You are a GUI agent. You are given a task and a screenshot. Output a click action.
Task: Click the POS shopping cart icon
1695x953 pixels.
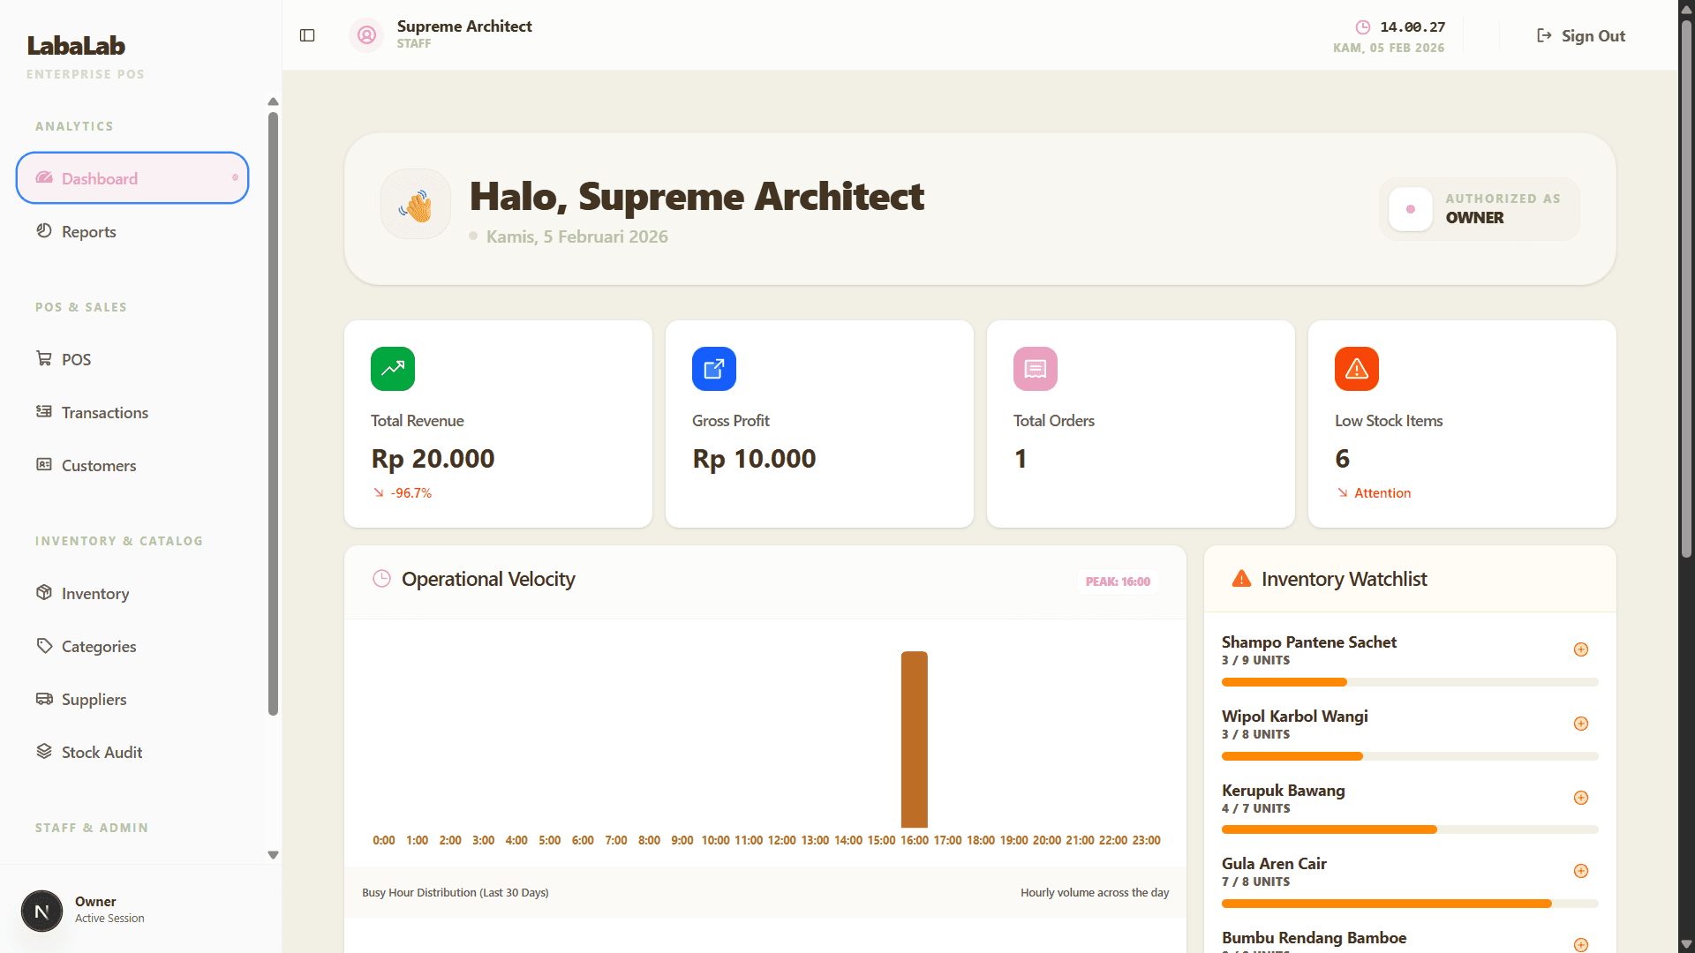coord(44,358)
